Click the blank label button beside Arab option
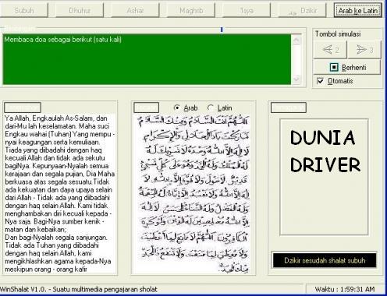Image resolution: width=387 pixels, height=296 pixels. (x=147, y=107)
